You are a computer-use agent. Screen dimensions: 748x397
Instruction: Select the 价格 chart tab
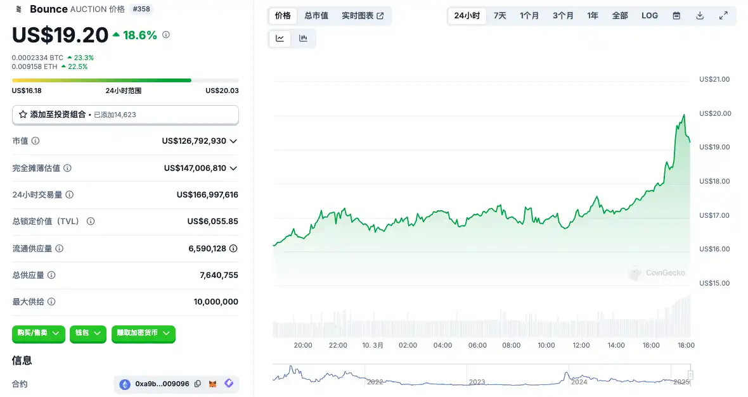283,16
